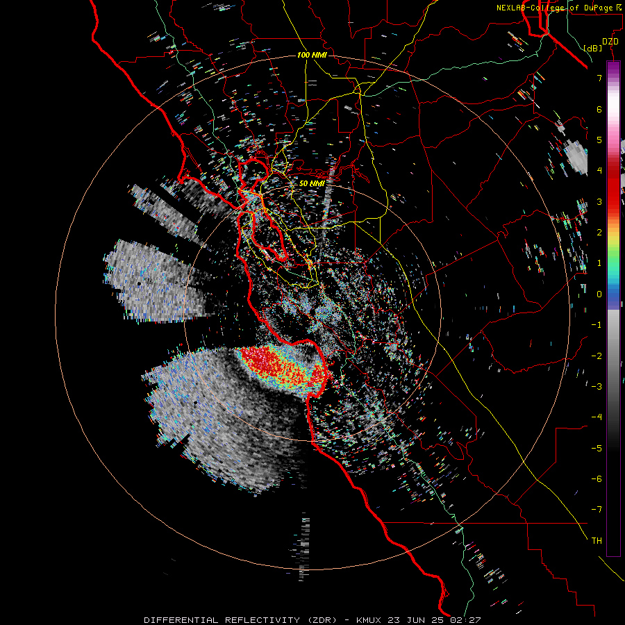Click the ZDR color scale bar
The height and width of the screenshot is (625, 625).
click(x=613, y=308)
